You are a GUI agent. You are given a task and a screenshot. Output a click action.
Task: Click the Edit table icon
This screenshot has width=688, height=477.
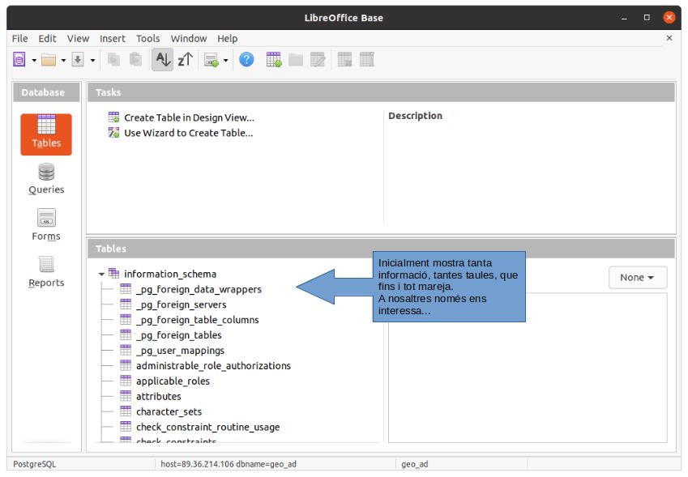tap(318, 60)
